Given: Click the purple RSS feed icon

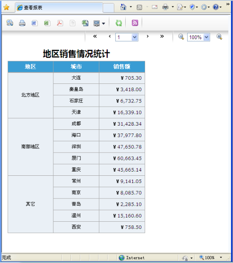Looking at the screenshot, I should [135, 23].
